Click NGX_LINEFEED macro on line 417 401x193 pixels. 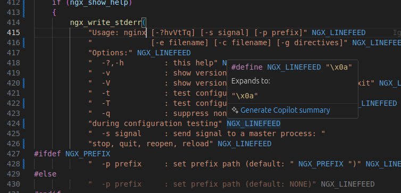164,53
